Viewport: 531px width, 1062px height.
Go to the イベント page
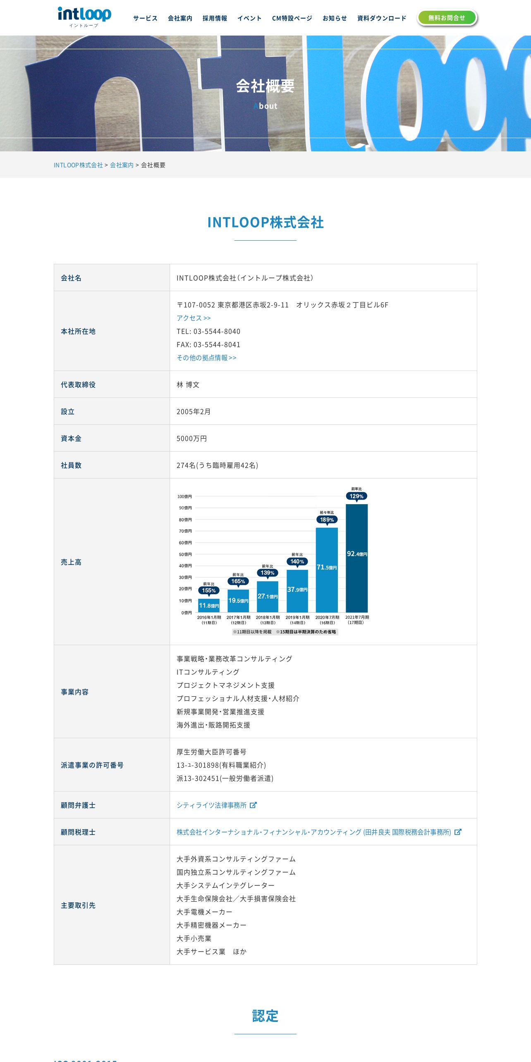click(x=249, y=18)
